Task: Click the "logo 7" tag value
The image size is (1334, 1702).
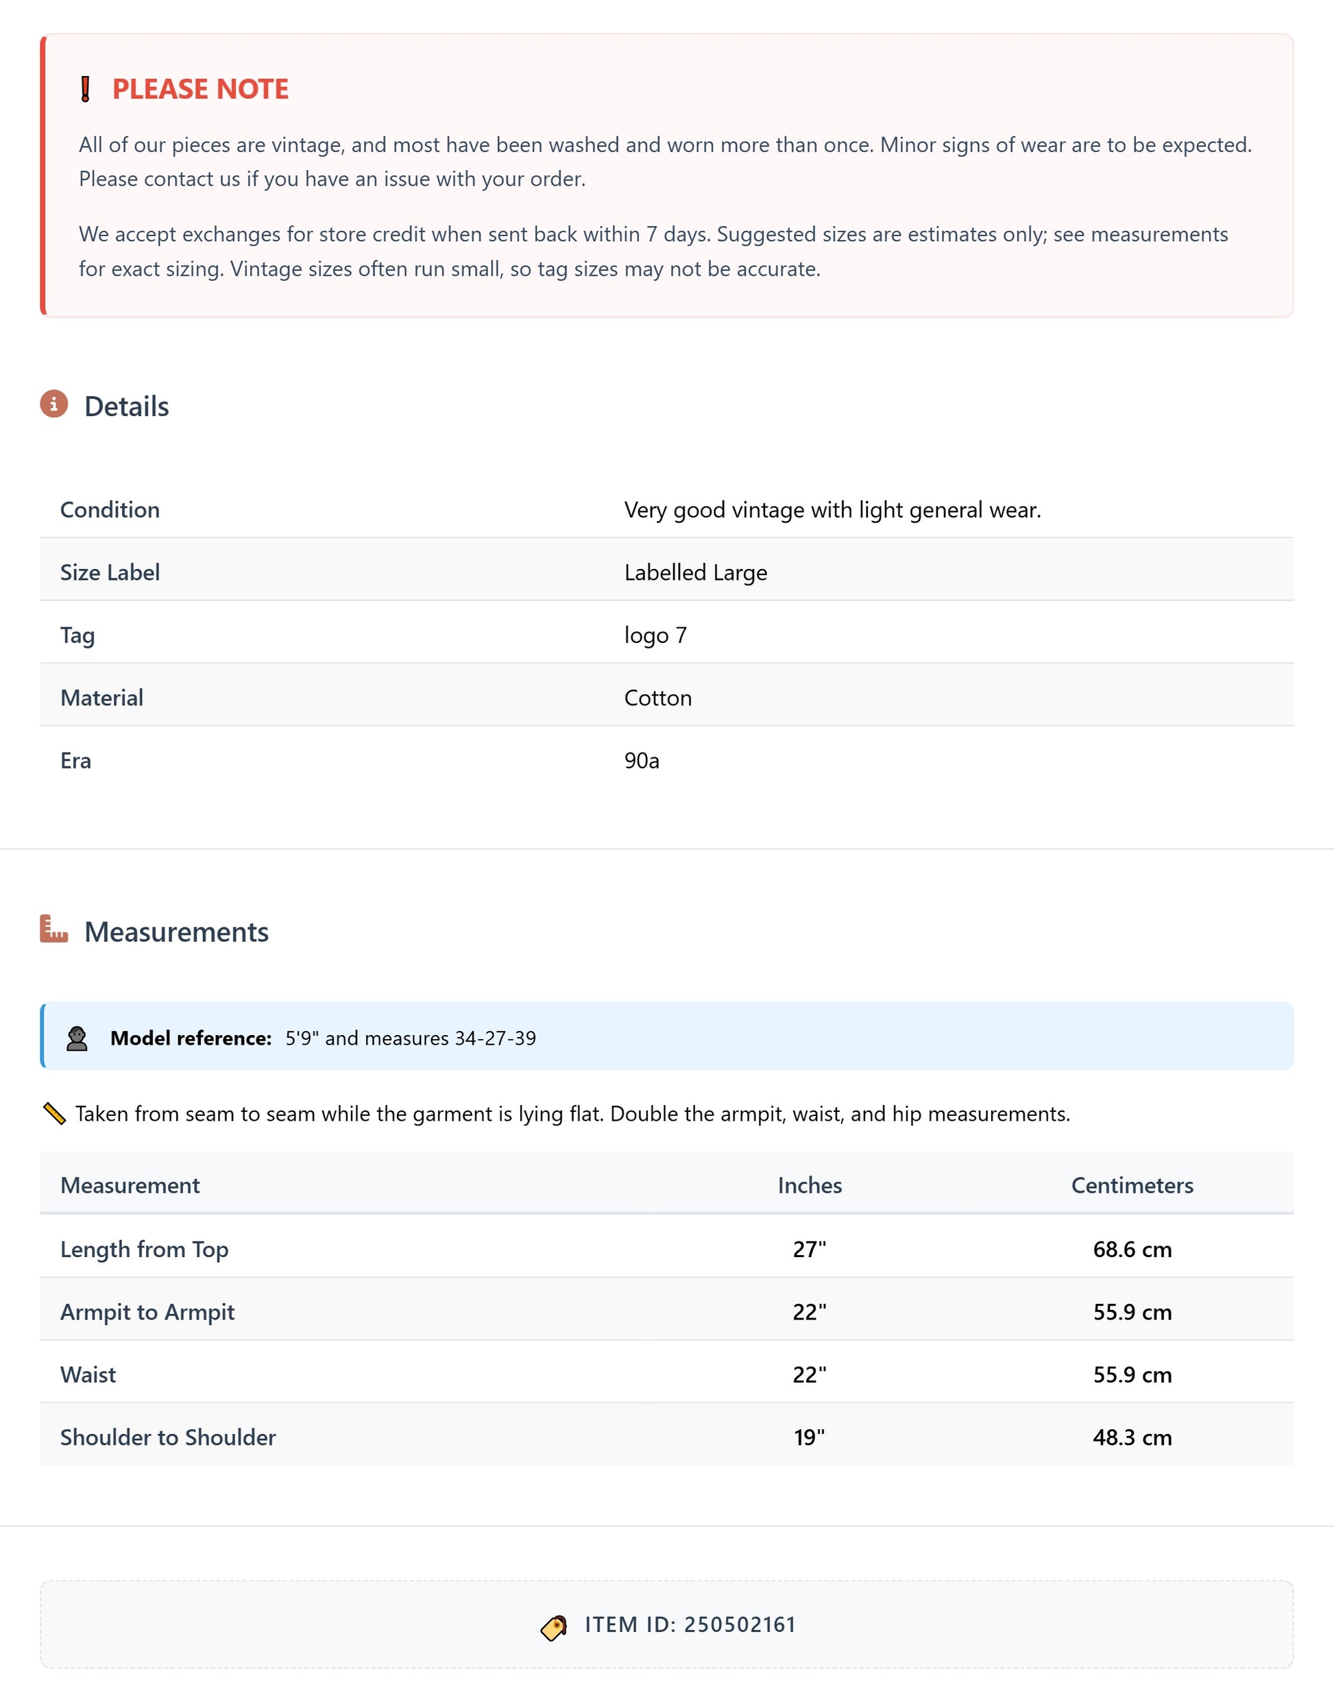Action: pyautogui.click(x=655, y=635)
